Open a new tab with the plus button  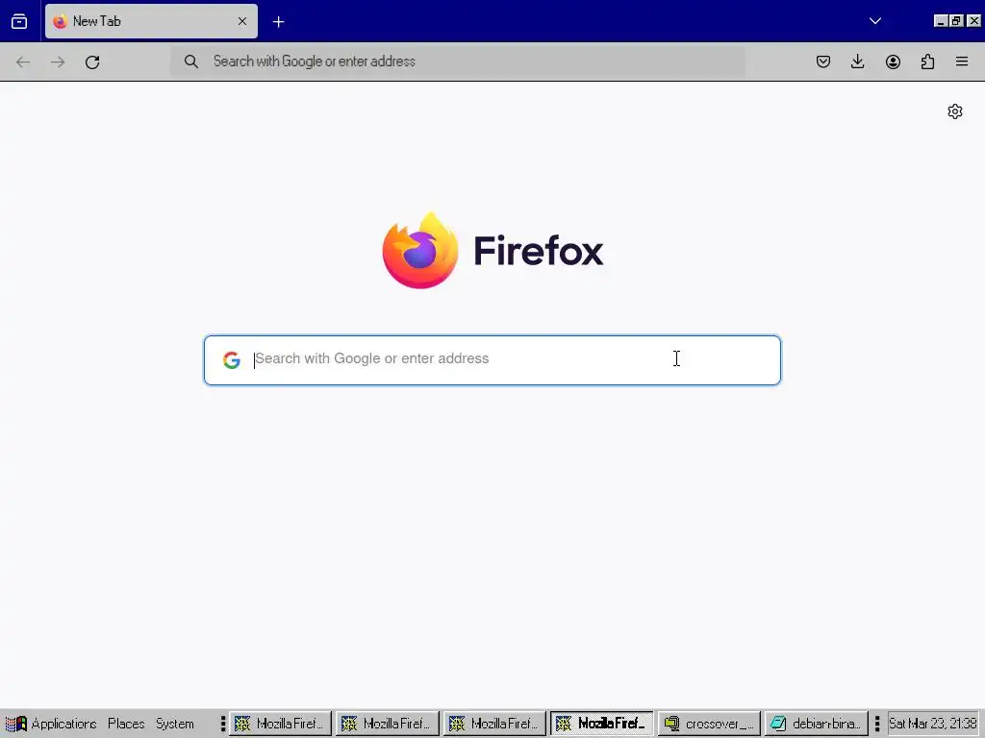[x=278, y=22]
